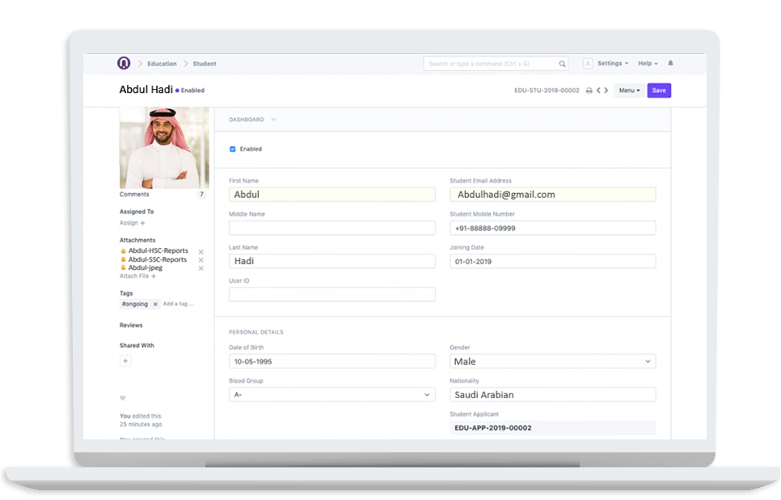The image size is (781, 500).
Task: Click the print icon near the document ID
Action: click(589, 90)
